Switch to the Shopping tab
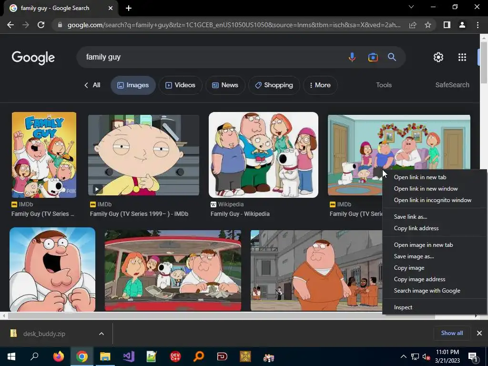 274,85
